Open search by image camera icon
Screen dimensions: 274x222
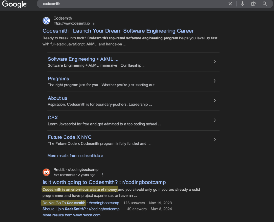click(254, 4)
